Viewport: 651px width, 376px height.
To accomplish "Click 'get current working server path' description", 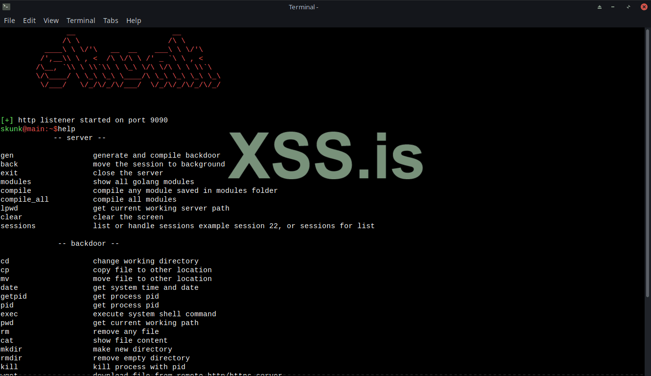I will pos(161,209).
